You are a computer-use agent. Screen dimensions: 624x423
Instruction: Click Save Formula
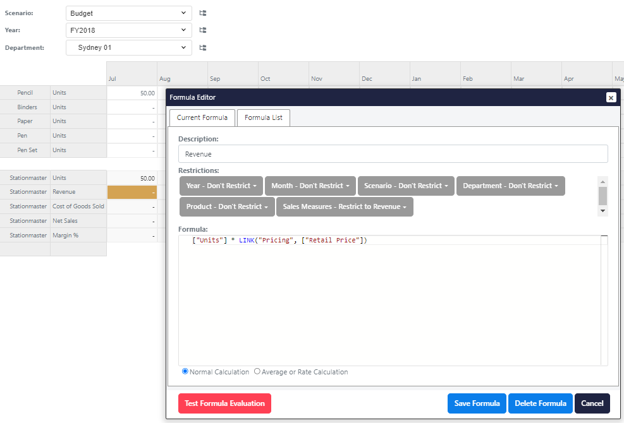point(477,403)
